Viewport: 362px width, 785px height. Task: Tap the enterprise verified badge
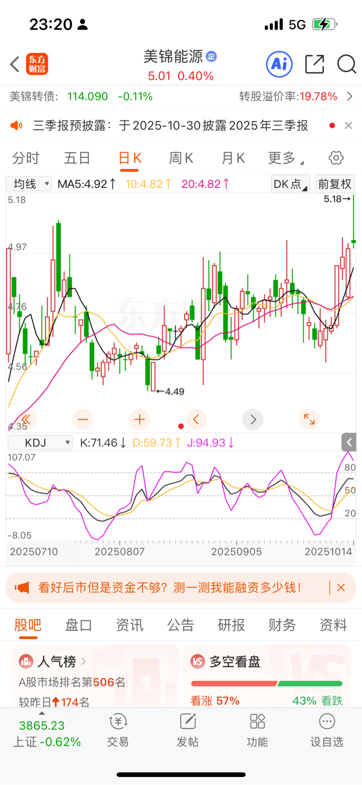point(212,56)
